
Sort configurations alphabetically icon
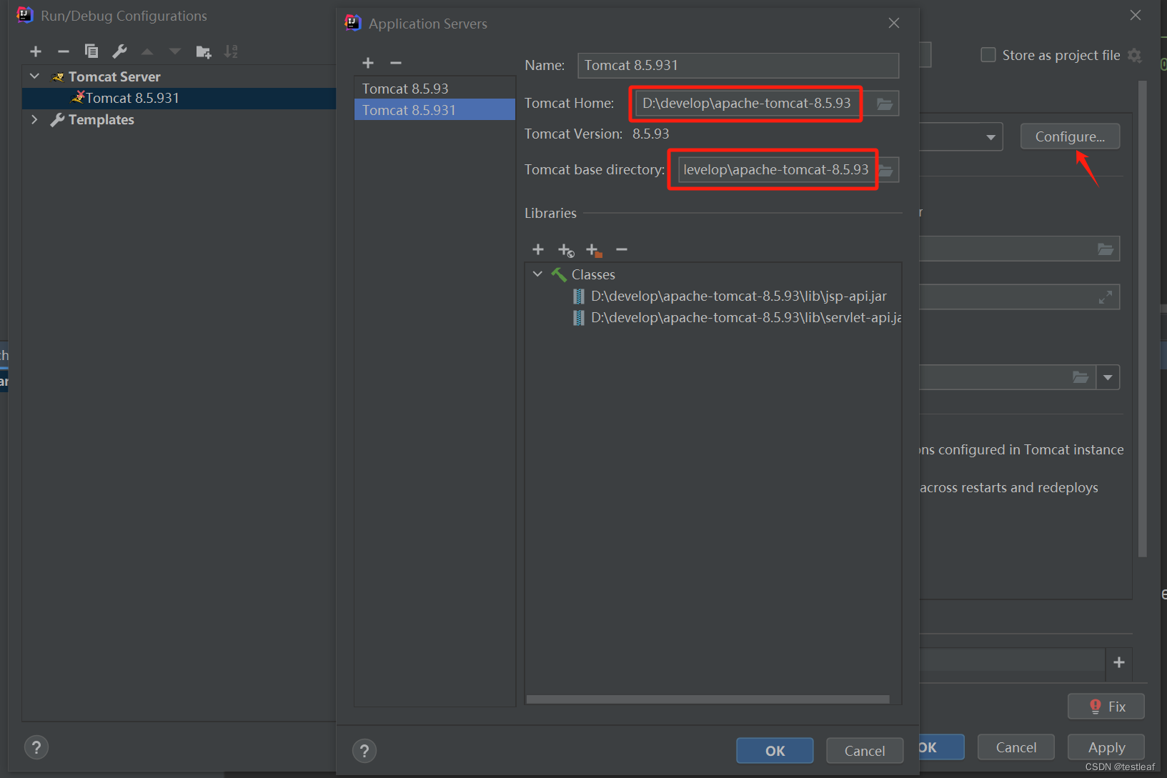[231, 51]
